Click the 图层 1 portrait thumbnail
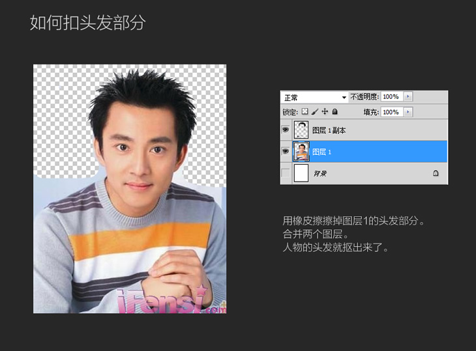476x351 pixels. (301, 152)
